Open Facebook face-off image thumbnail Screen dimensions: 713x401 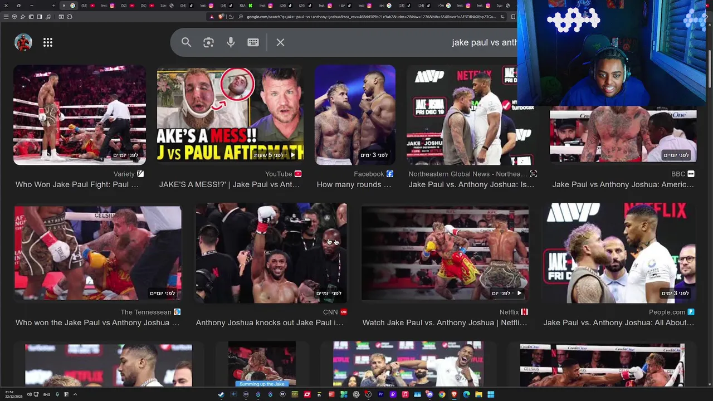coord(355,115)
